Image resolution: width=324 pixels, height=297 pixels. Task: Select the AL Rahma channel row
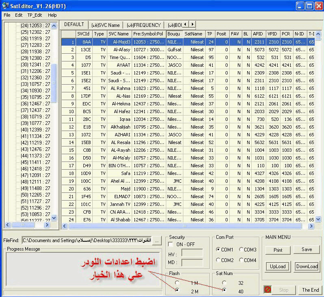click(188, 88)
